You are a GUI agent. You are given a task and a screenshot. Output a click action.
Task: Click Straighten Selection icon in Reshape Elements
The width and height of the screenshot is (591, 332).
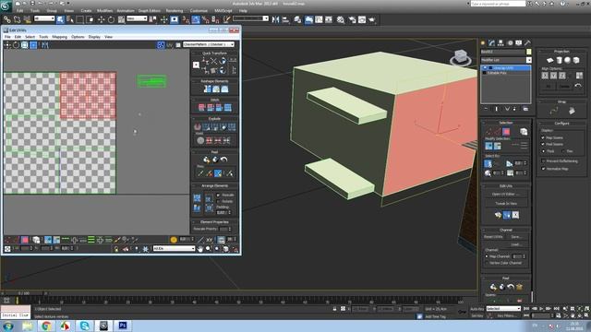[x=207, y=89]
